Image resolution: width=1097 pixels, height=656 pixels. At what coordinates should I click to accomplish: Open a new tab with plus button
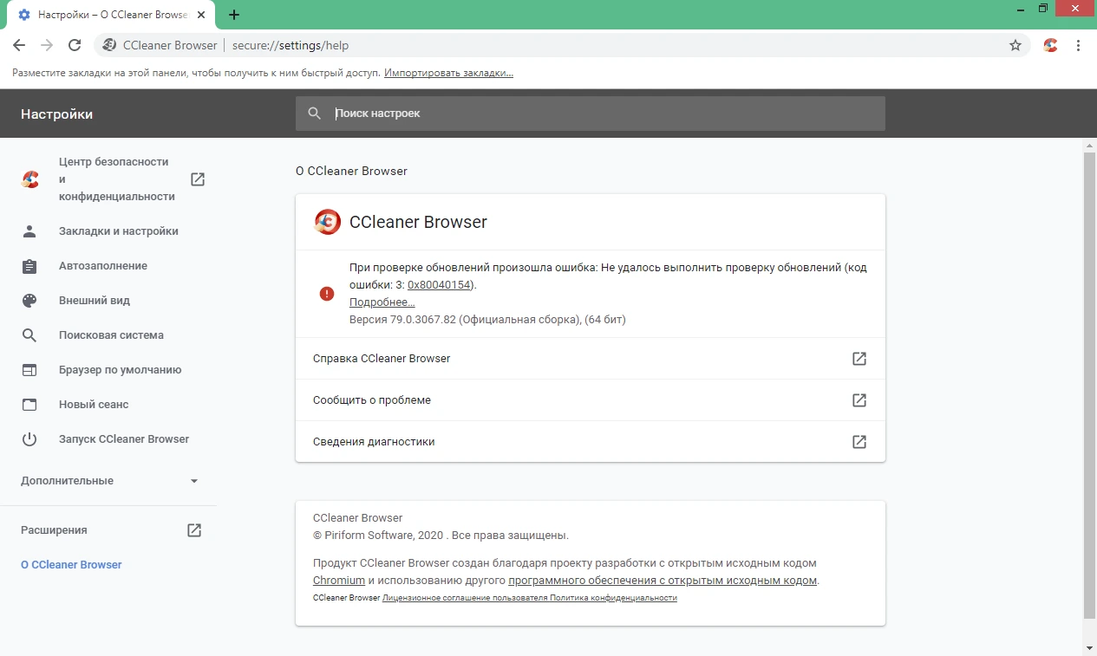tap(234, 15)
